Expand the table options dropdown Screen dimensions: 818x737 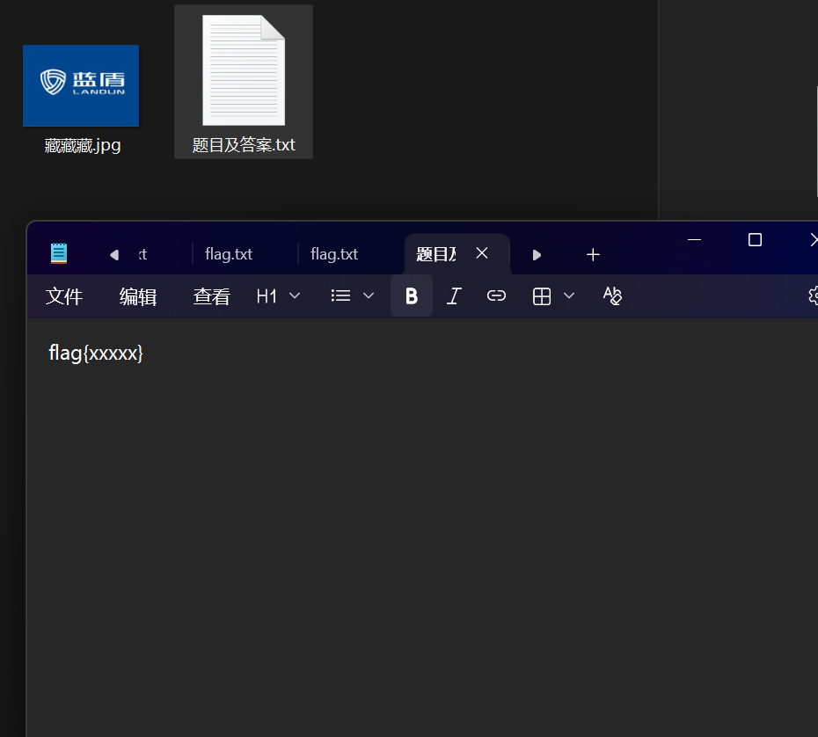(x=568, y=296)
